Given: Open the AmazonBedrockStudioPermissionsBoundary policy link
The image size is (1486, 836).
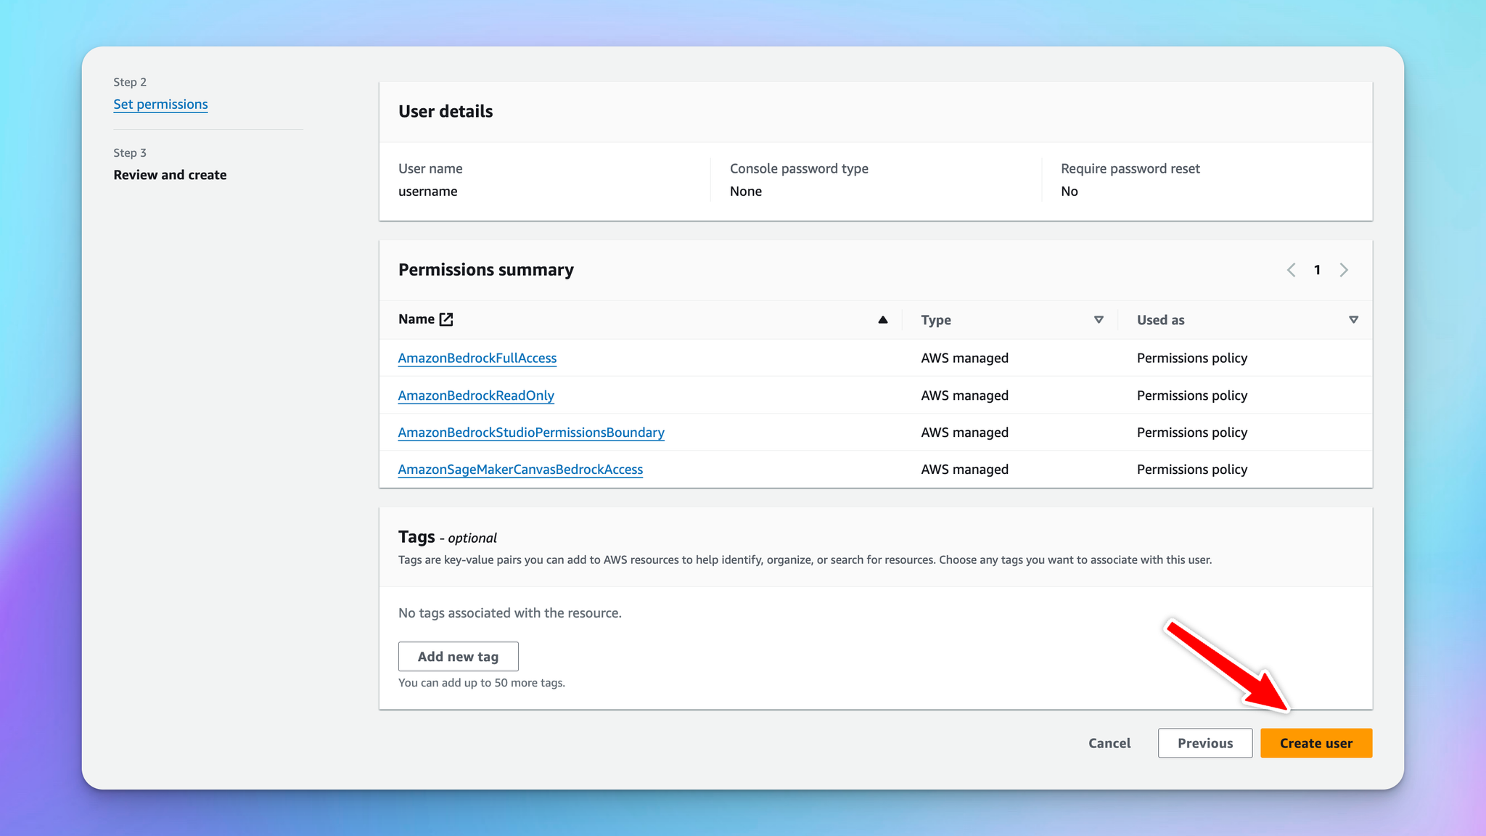Looking at the screenshot, I should 531,433.
